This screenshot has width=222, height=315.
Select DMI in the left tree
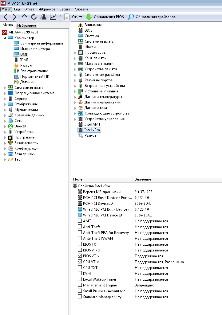(21, 54)
